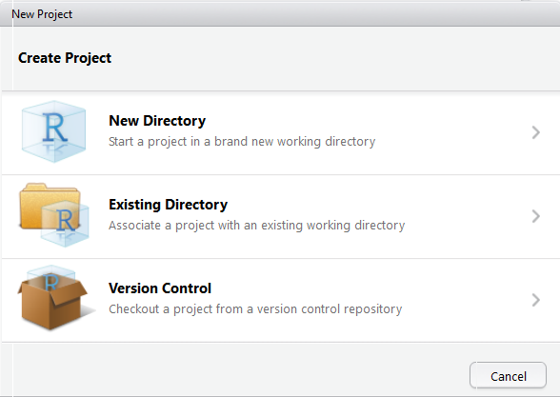The width and height of the screenshot is (560, 397).
Task: Click the New Project title bar text
Action: [x=42, y=14]
